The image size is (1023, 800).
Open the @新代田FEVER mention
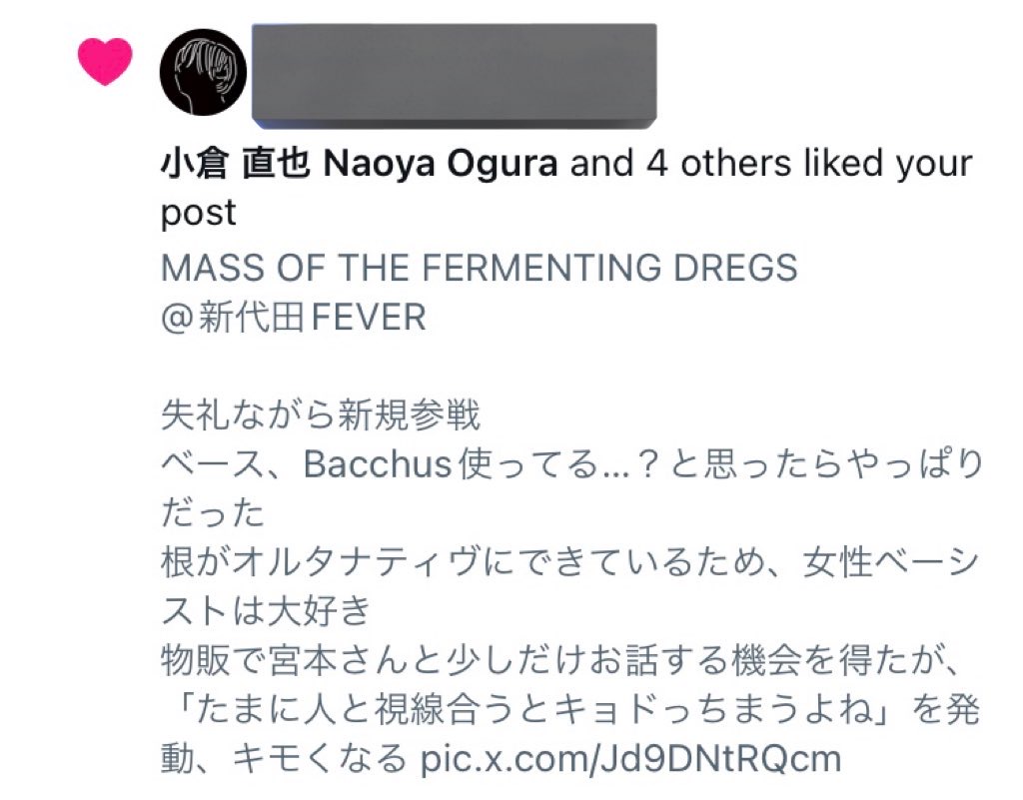[295, 318]
